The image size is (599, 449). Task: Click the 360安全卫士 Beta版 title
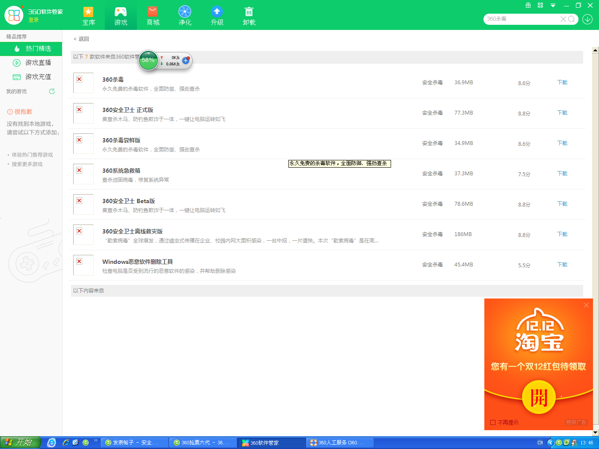[128, 201]
